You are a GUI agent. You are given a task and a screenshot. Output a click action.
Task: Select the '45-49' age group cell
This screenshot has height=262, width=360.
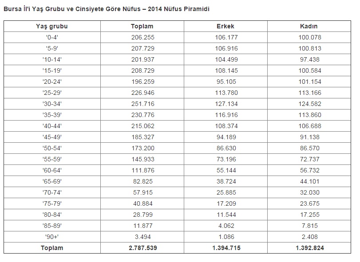[52, 137]
